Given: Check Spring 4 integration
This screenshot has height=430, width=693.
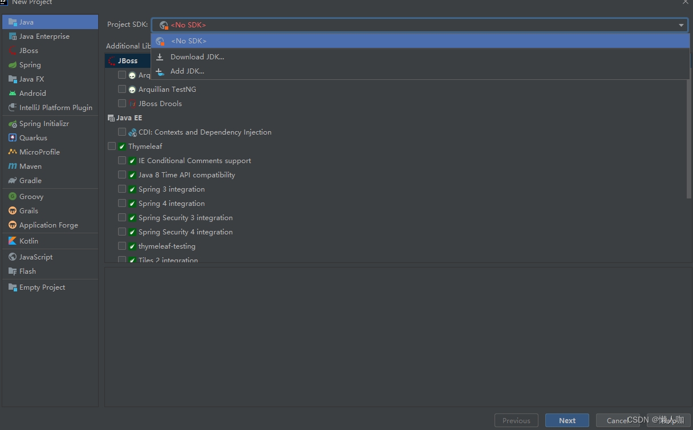Looking at the screenshot, I should coord(122,204).
